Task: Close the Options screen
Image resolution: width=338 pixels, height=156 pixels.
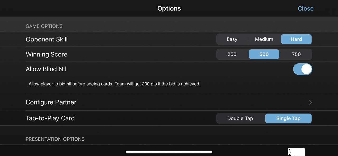Action: point(306,8)
